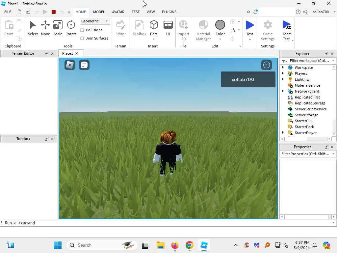This screenshot has width=337, height=253.
Task: Expand the StarterPlayer tree node
Action: 283,132
